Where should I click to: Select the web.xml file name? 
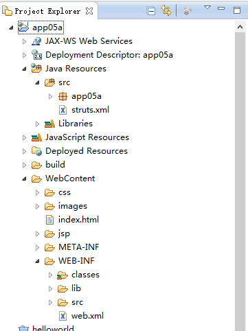coord(87,316)
